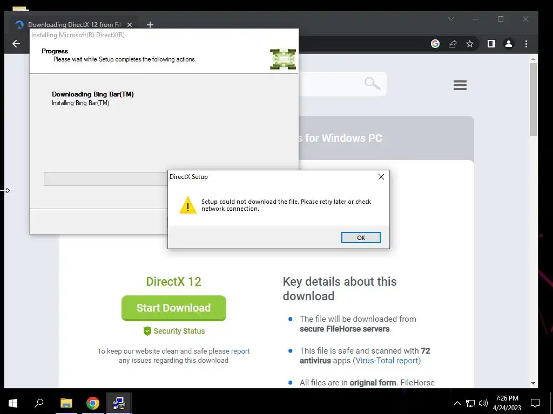Screen dimensions: 553x414
Task: Select the Downloading DirectX 12 tab
Action: tap(74, 25)
